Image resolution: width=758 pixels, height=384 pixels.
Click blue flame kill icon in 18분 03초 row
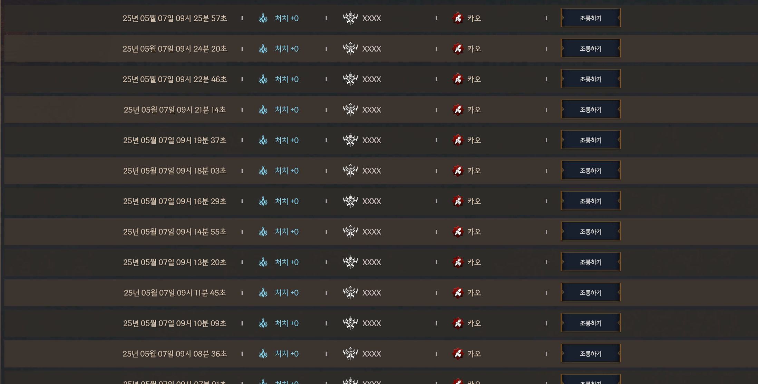pyautogui.click(x=263, y=171)
